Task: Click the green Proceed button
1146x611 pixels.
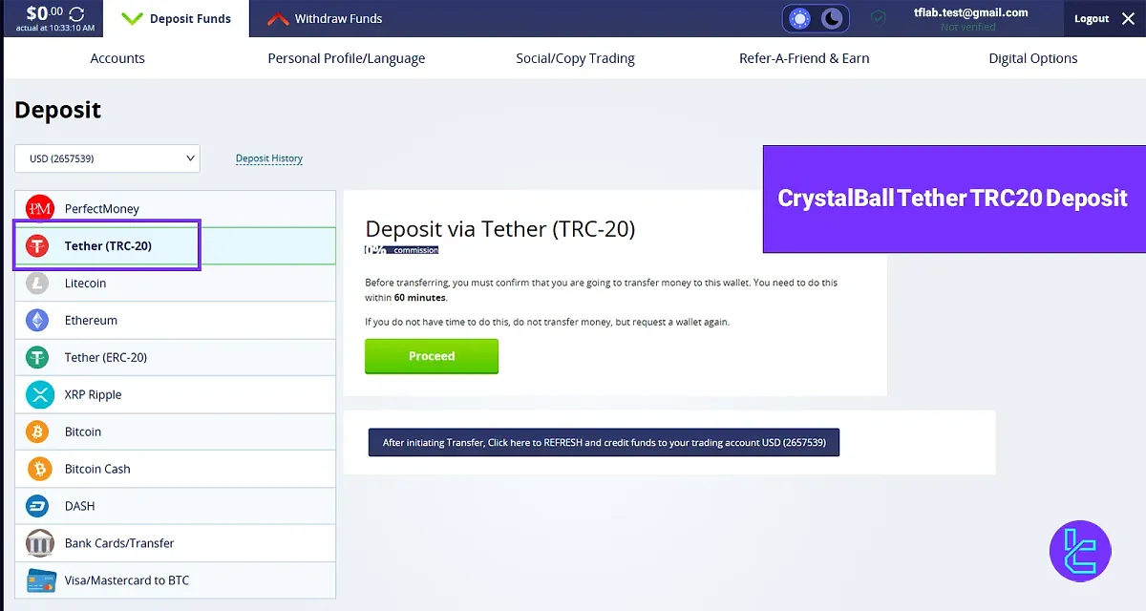Action: click(x=431, y=355)
